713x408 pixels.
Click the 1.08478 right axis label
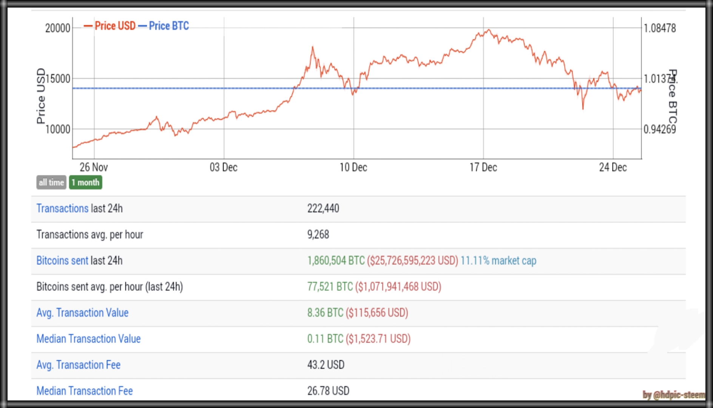click(x=660, y=28)
